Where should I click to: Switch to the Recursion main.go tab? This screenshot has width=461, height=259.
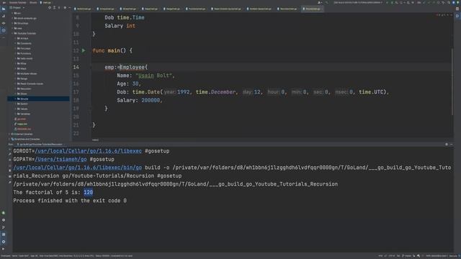[x=287, y=9]
